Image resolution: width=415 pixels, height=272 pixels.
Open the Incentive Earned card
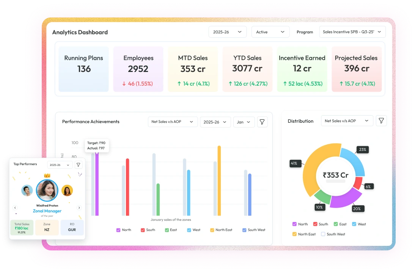tap(302, 69)
